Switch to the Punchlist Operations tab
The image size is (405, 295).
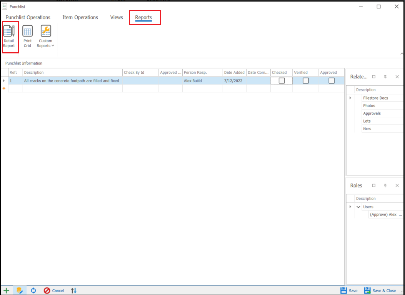point(28,17)
